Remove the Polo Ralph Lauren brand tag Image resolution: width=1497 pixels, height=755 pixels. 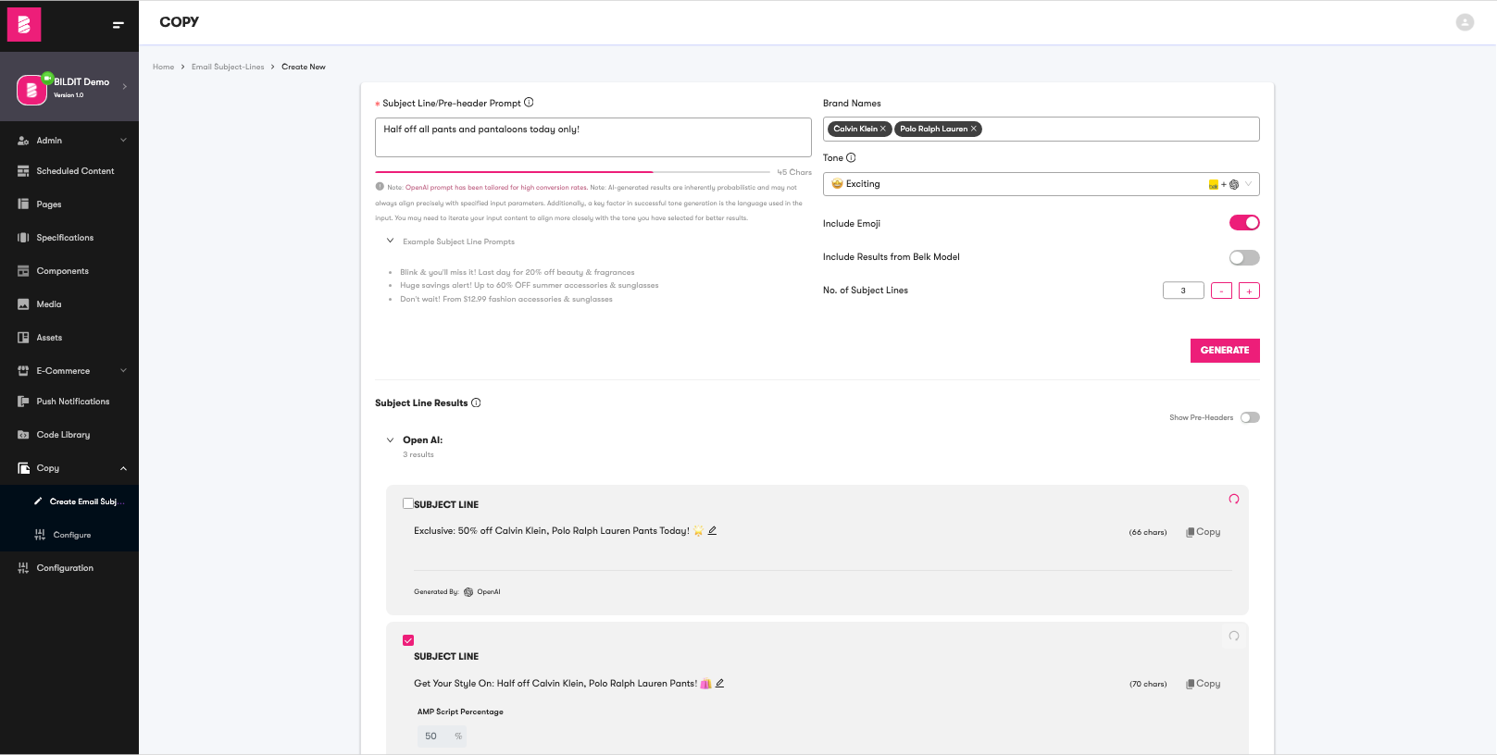click(x=974, y=129)
